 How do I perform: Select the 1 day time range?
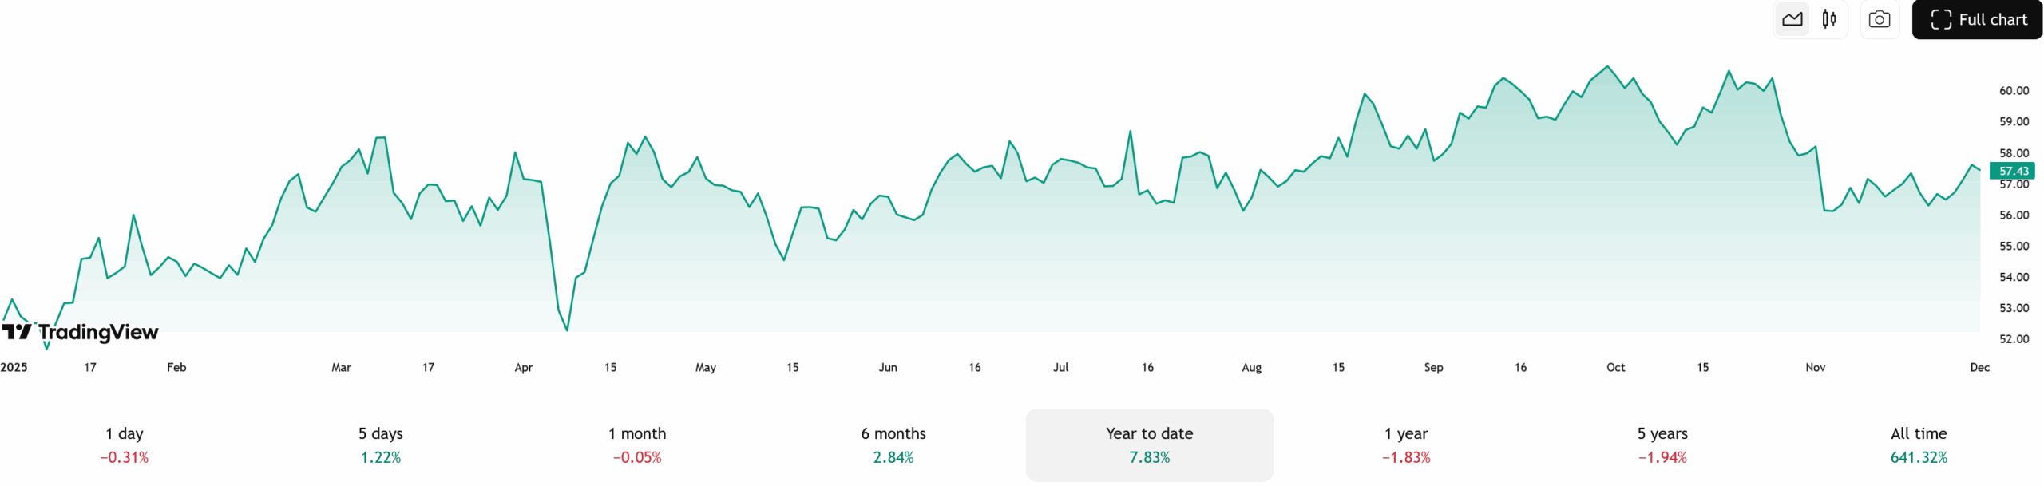[125, 445]
